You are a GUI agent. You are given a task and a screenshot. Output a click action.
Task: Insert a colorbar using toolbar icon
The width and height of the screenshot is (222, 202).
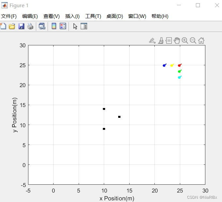(x=54, y=26)
